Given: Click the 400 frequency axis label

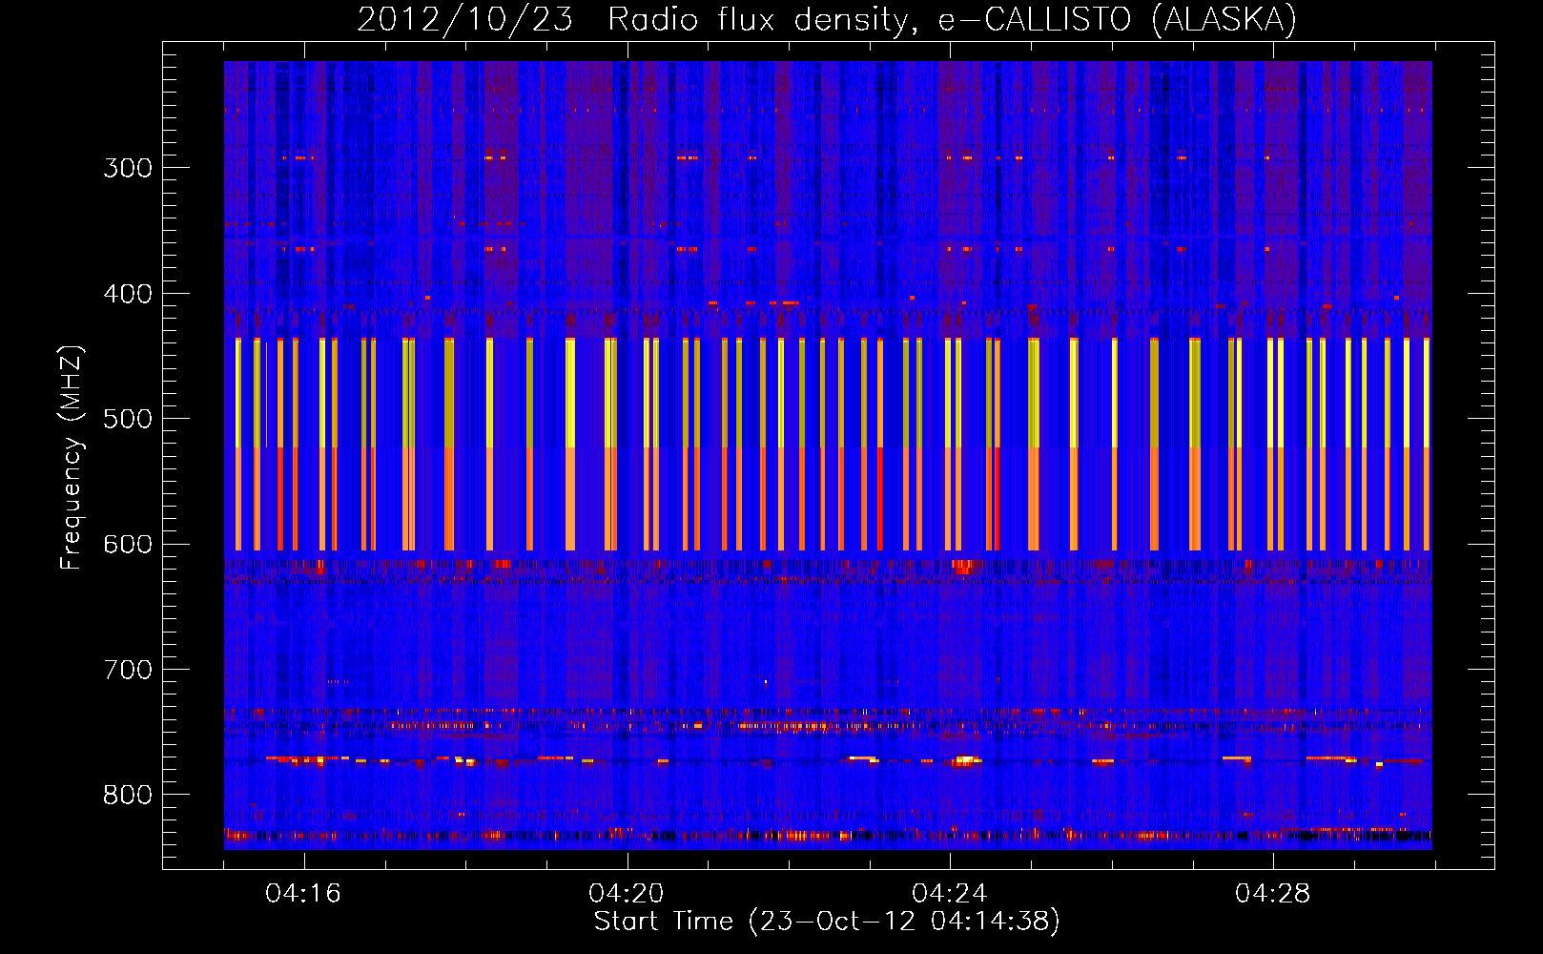Looking at the screenshot, I should (x=128, y=294).
